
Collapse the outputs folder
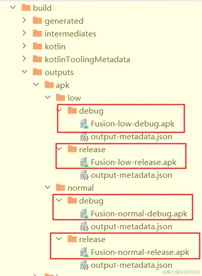[x=25, y=71]
